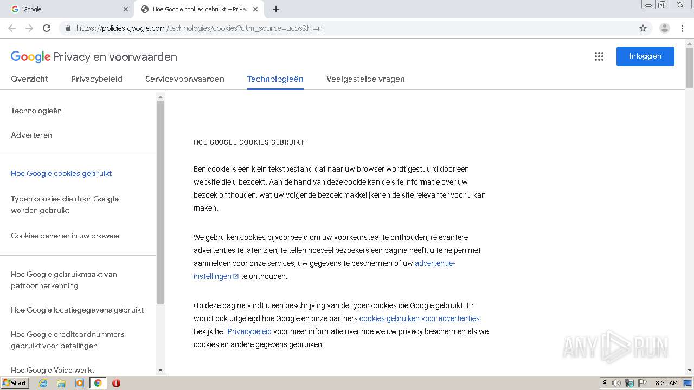
Task: Click the browser forward arrow
Action: coord(29,28)
